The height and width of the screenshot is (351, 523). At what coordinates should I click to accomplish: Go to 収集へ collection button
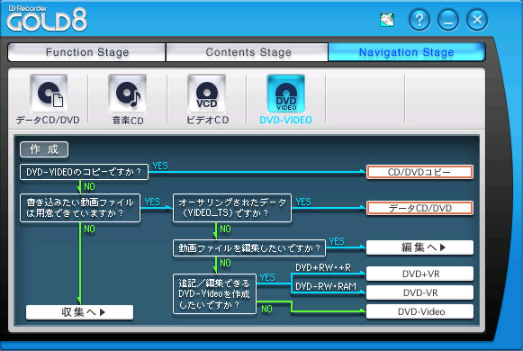pos(80,312)
